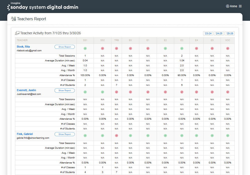Enable the VOC level for Everett, Justin
The width and height of the screenshot is (250, 175).
(227, 92)
